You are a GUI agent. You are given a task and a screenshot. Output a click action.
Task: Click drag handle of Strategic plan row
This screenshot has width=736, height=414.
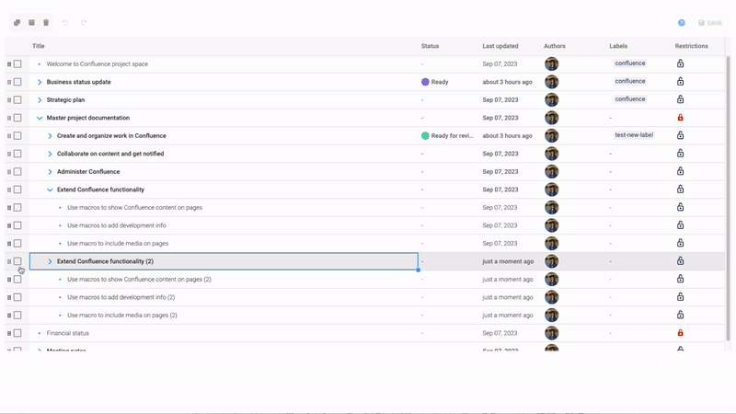click(x=9, y=100)
